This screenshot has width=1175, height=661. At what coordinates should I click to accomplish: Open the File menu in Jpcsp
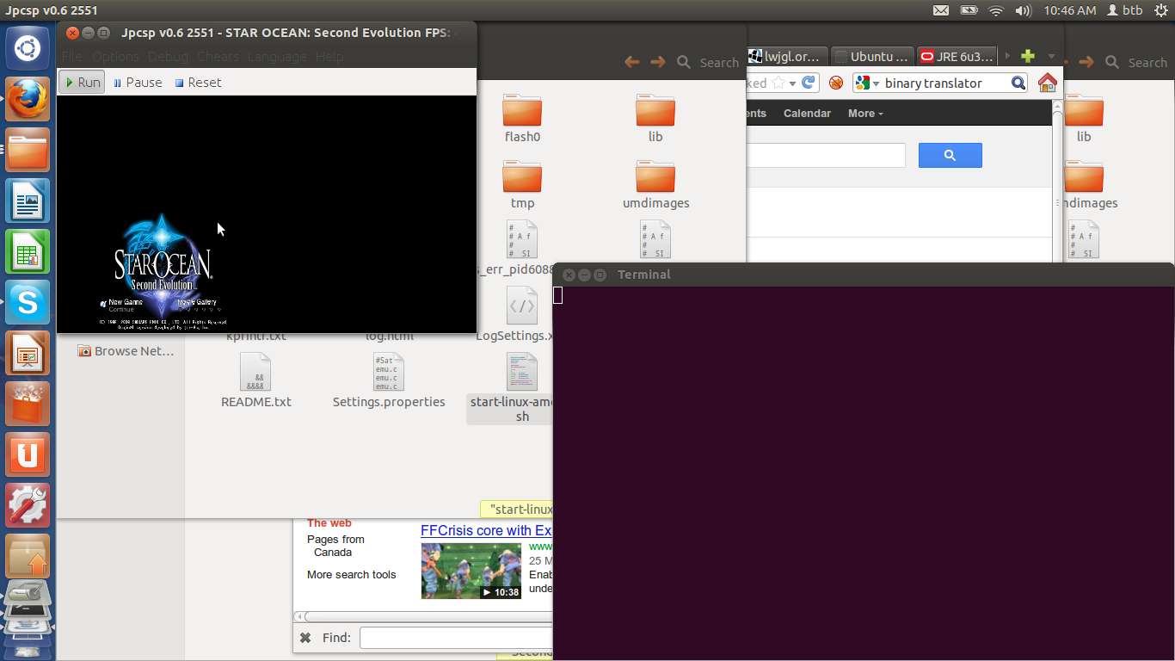pyautogui.click(x=72, y=57)
